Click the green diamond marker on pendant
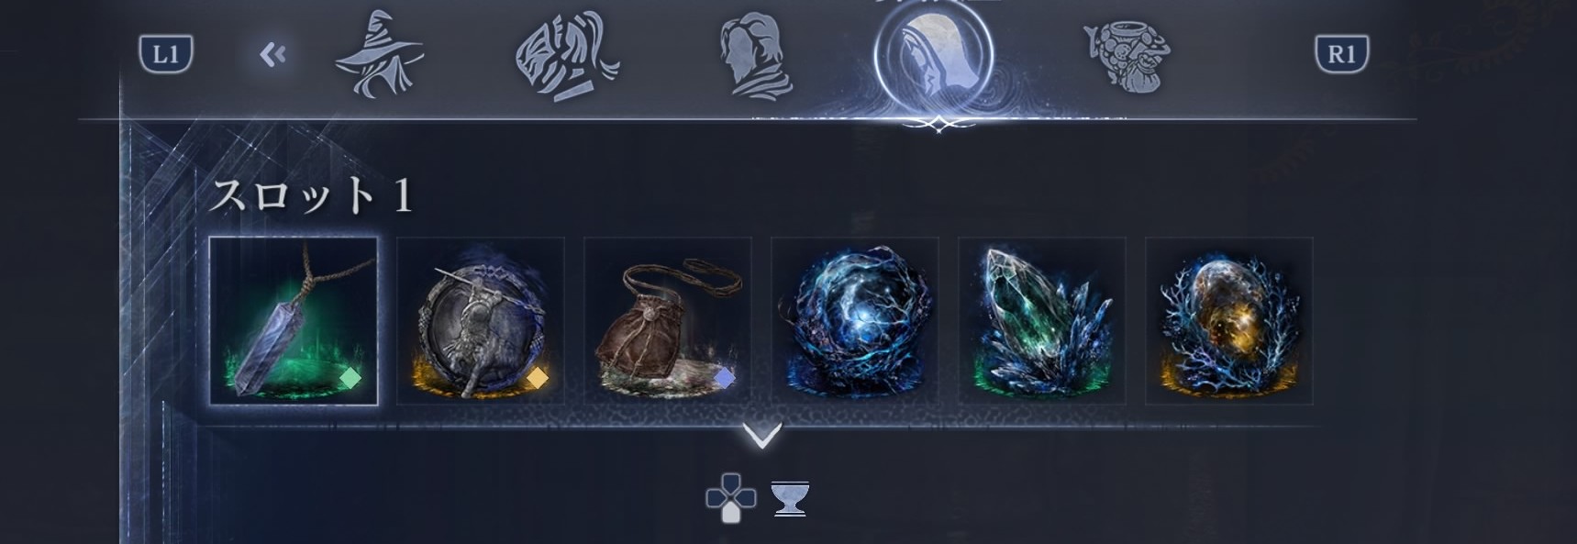Viewport: 1577px width, 544px height. click(x=350, y=378)
